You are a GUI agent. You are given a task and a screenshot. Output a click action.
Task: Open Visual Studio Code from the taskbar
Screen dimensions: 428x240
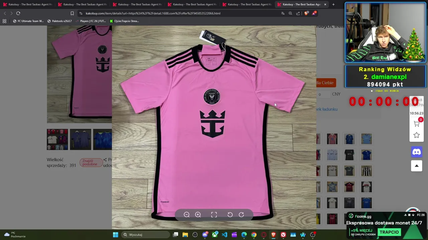click(224, 235)
